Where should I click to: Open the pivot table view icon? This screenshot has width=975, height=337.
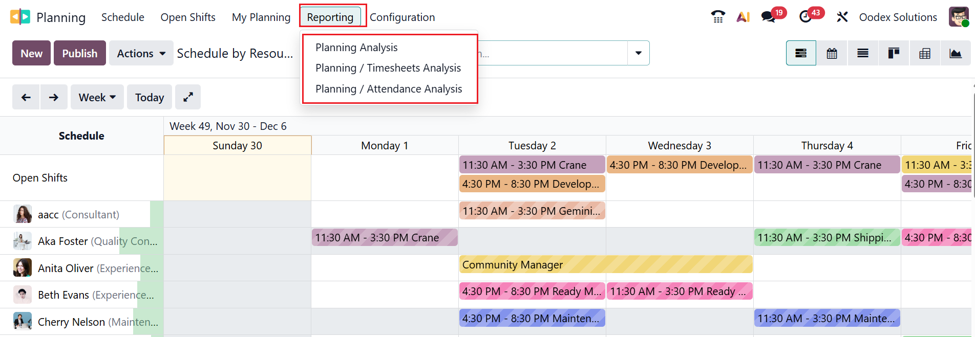pos(925,53)
